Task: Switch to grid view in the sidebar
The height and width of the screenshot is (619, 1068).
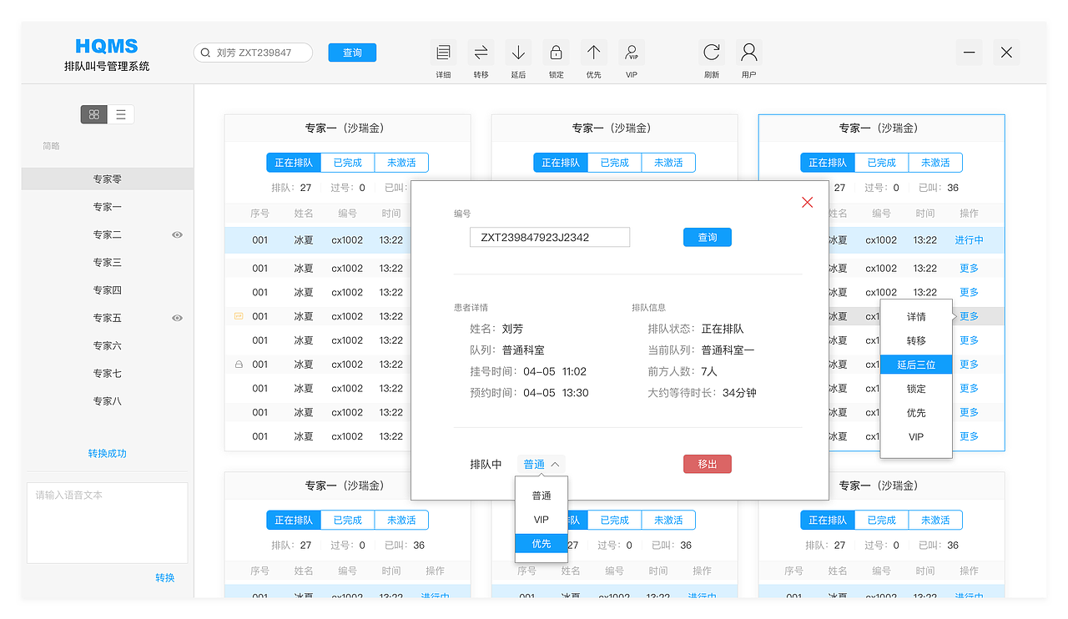Action: point(93,114)
